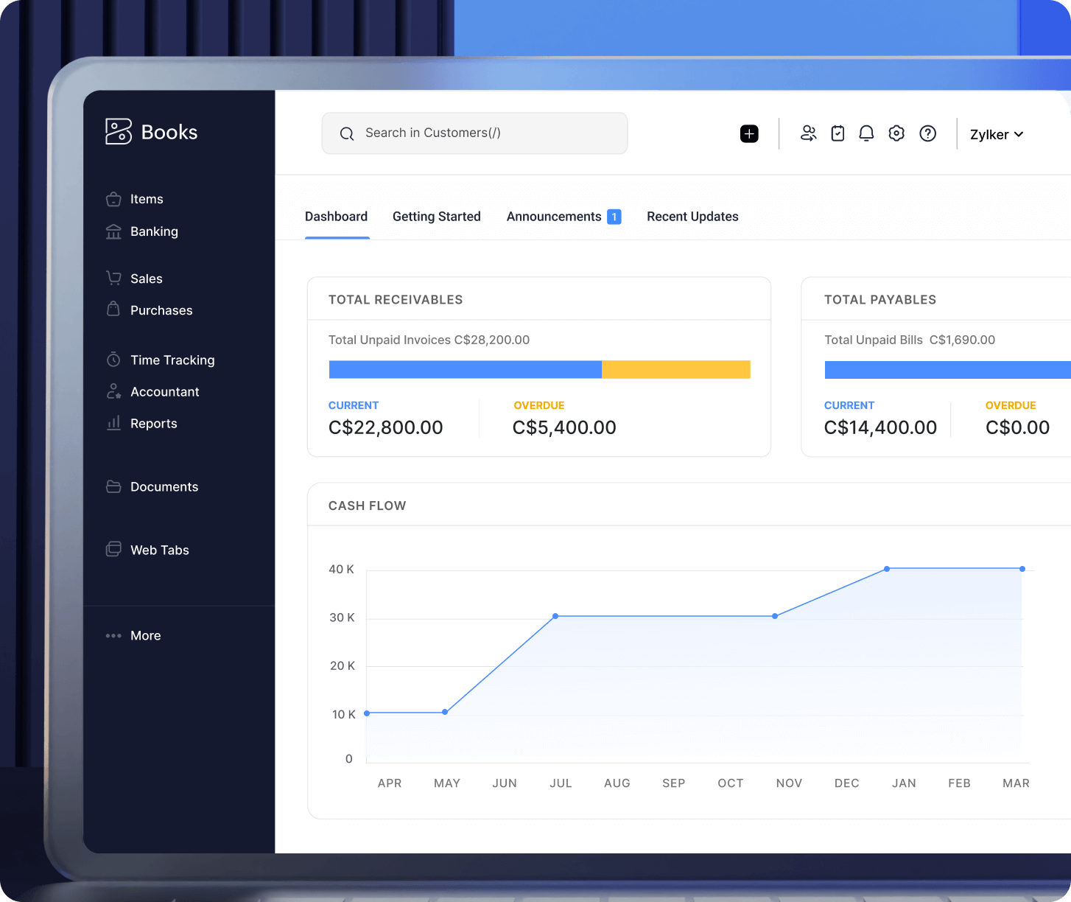
Task: Open the settings gear
Action: tap(896, 133)
